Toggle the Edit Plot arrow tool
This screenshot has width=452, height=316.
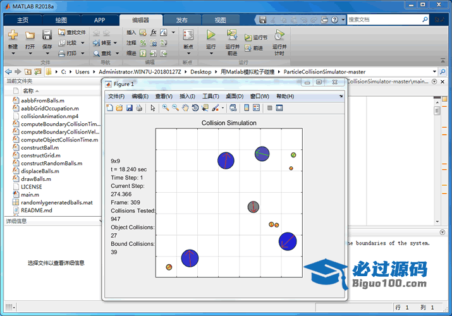pos(153,108)
